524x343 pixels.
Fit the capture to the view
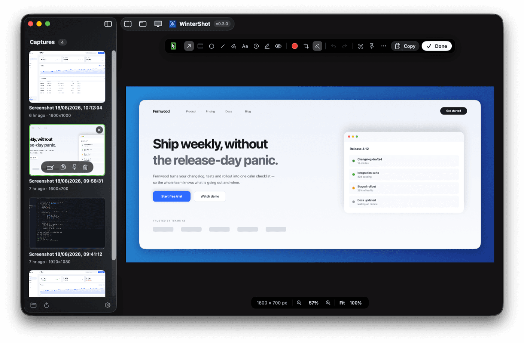click(x=342, y=303)
